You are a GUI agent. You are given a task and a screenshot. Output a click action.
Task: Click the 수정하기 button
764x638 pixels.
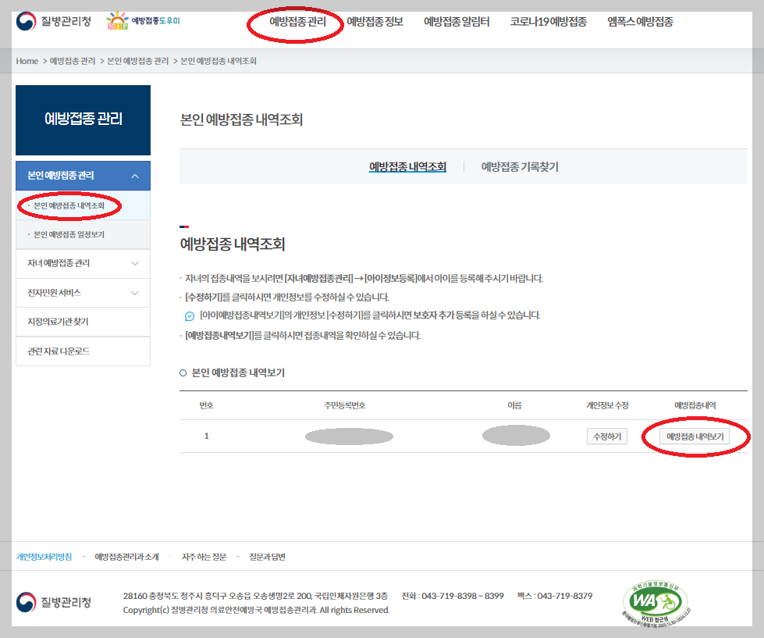[x=607, y=436]
